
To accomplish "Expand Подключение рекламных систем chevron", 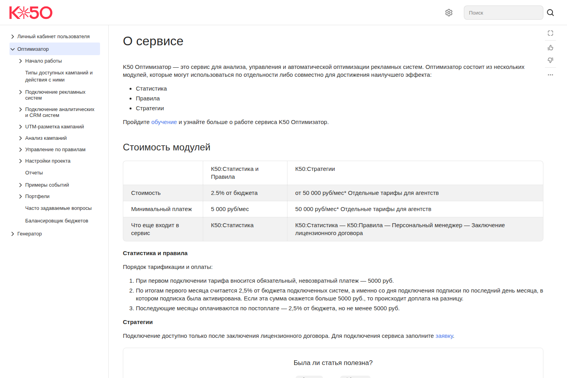I will (20, 92).
